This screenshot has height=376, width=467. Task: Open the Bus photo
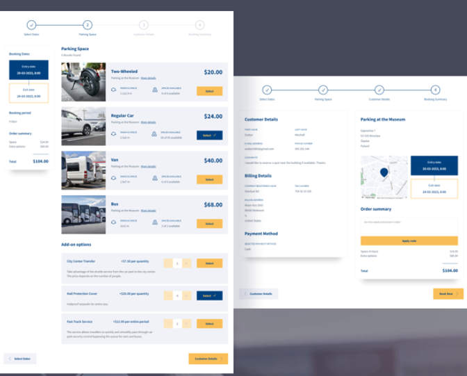tap(83, 215)
